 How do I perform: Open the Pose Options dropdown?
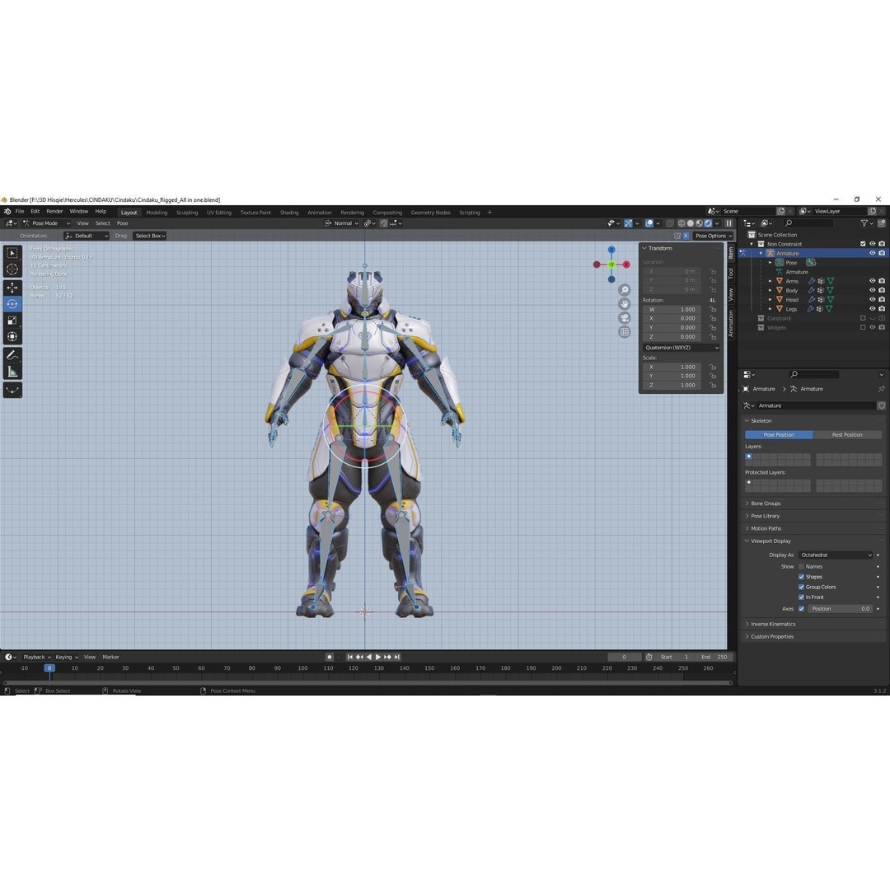point(713,236)
